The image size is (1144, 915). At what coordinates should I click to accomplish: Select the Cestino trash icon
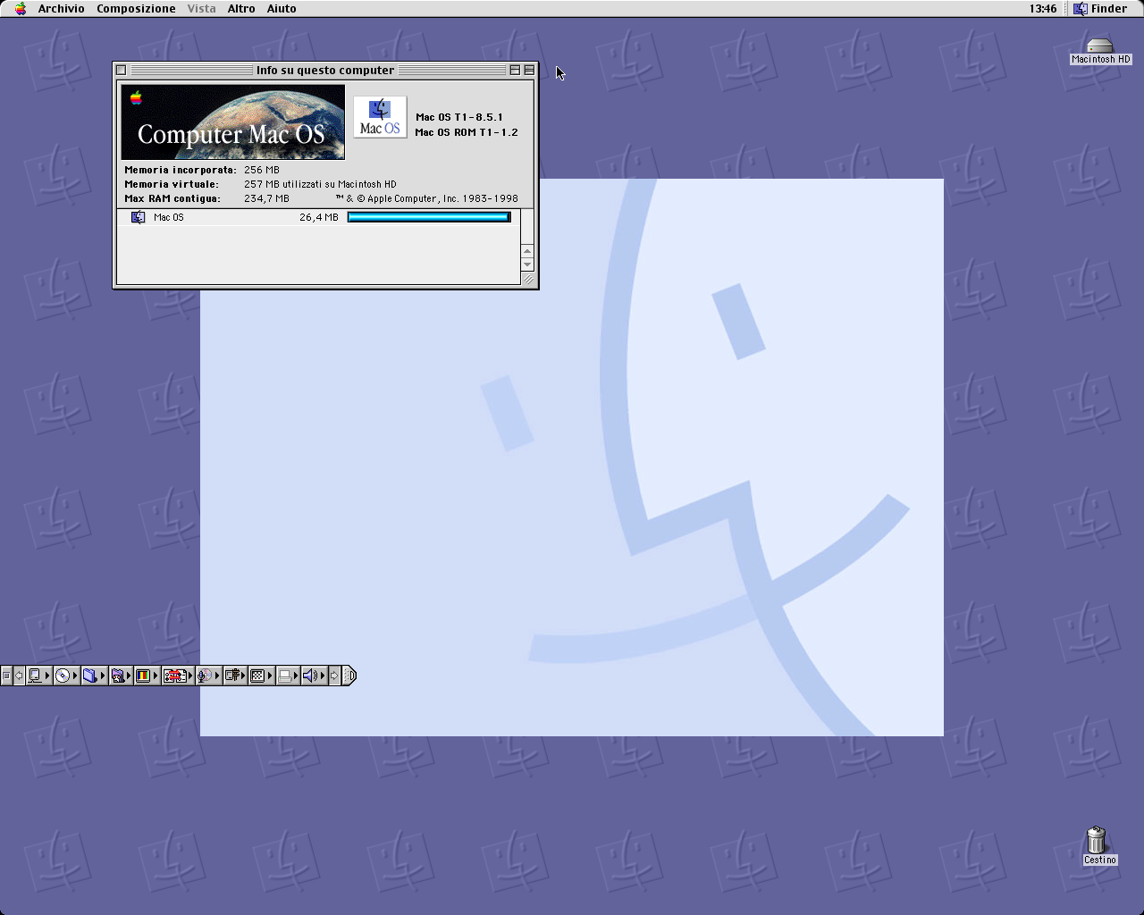click(x=1098, y=845)
